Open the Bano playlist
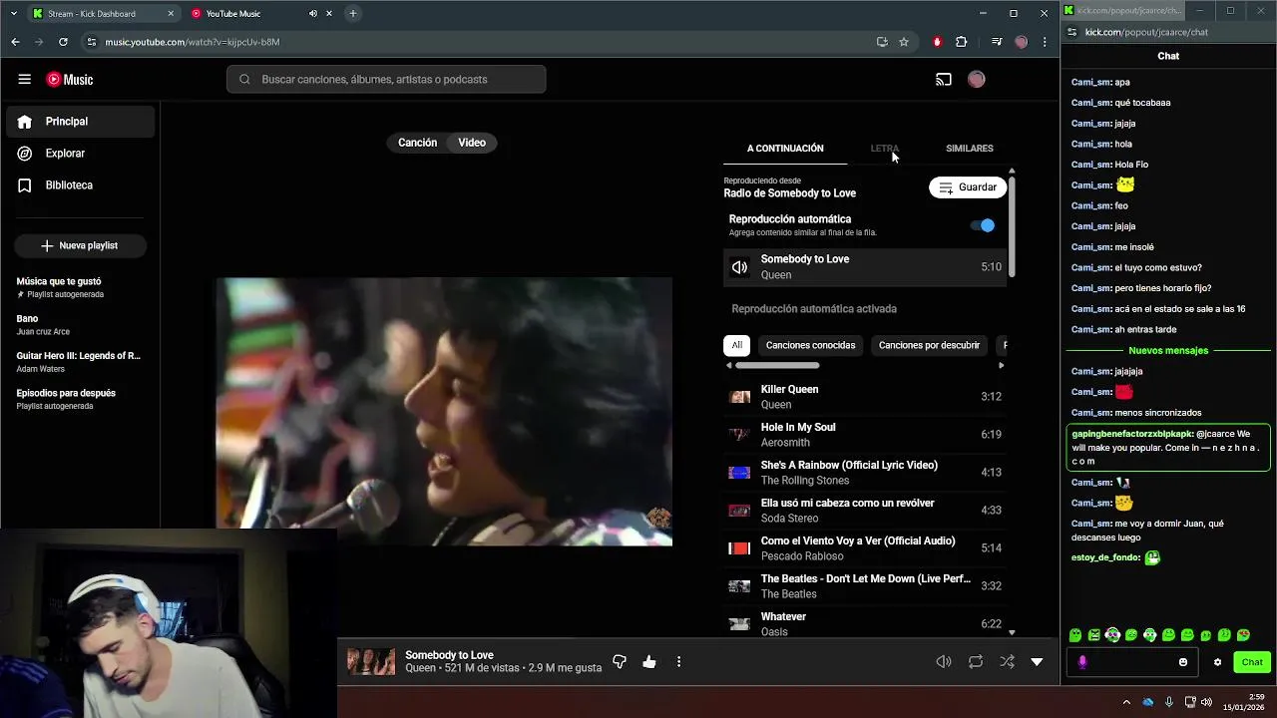This screenshot has width=1277, height=718. pyautogui.click(x=80, y=324)
